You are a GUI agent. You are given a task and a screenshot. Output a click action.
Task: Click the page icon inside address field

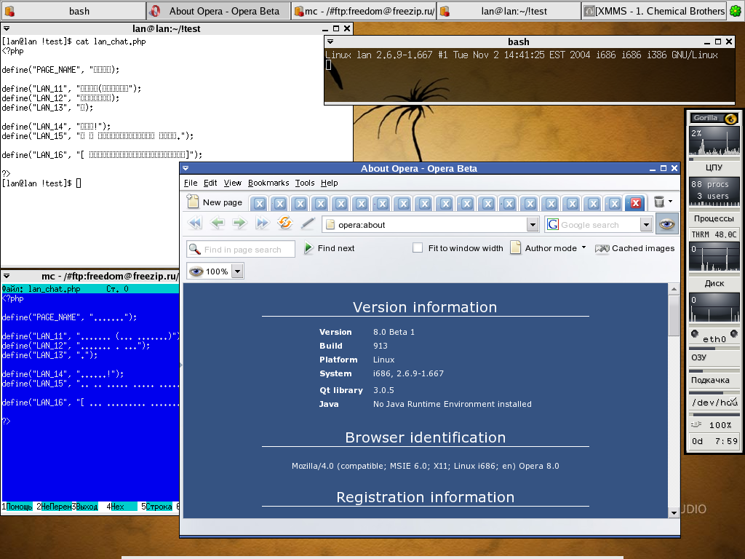point(330,225)
